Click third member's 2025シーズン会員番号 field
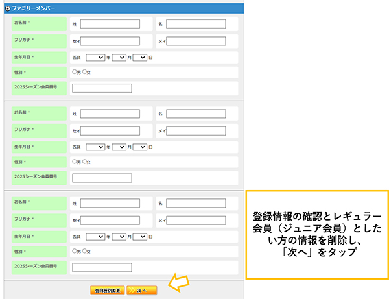 102,267
